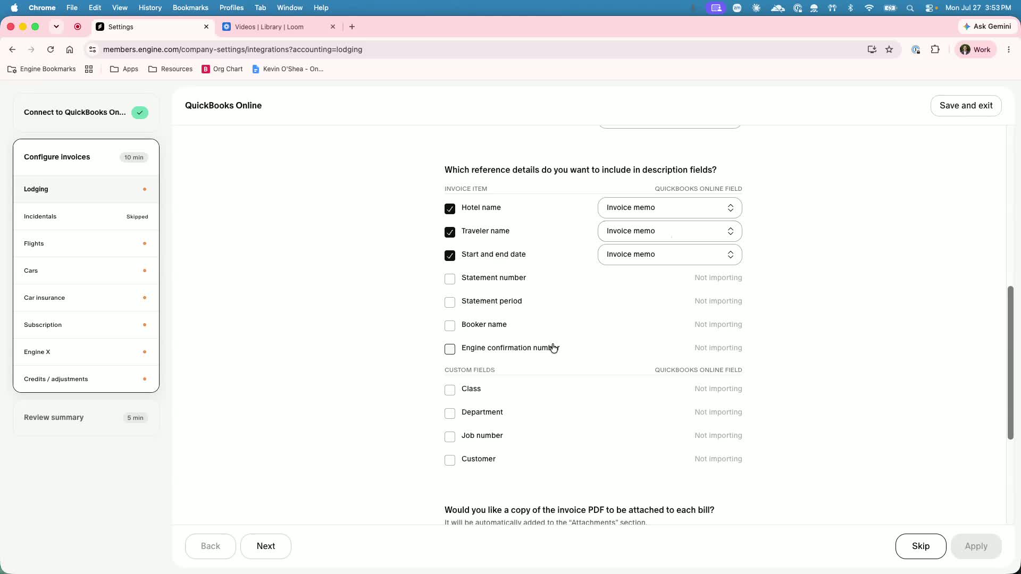Open the Bookmarks menu
Viewport: 1021px width, 574px height.
(190, 7)
